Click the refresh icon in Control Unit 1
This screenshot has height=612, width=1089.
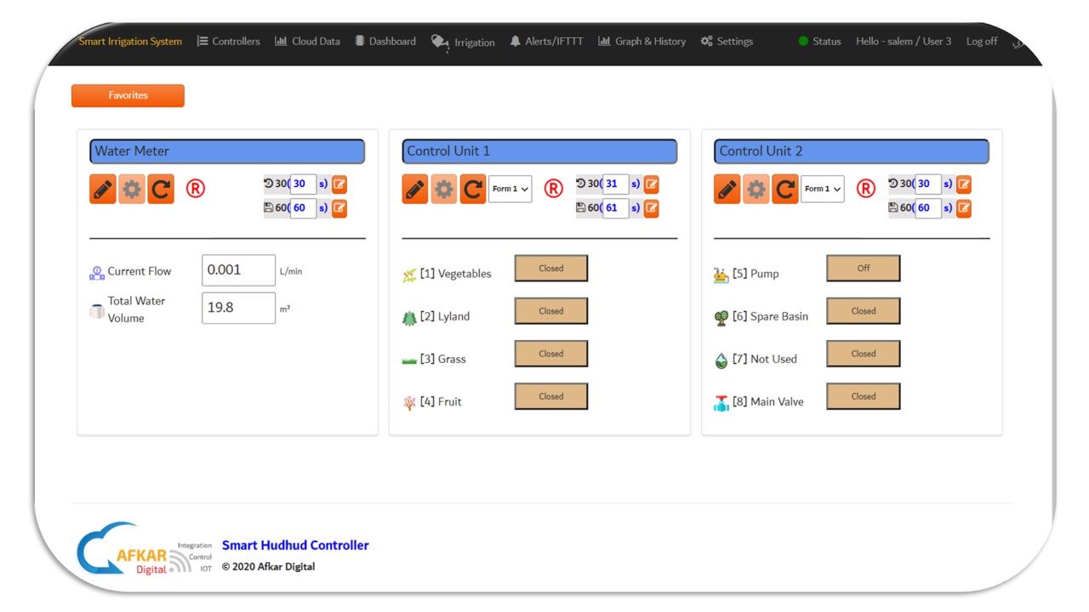[x=473, y=189]
